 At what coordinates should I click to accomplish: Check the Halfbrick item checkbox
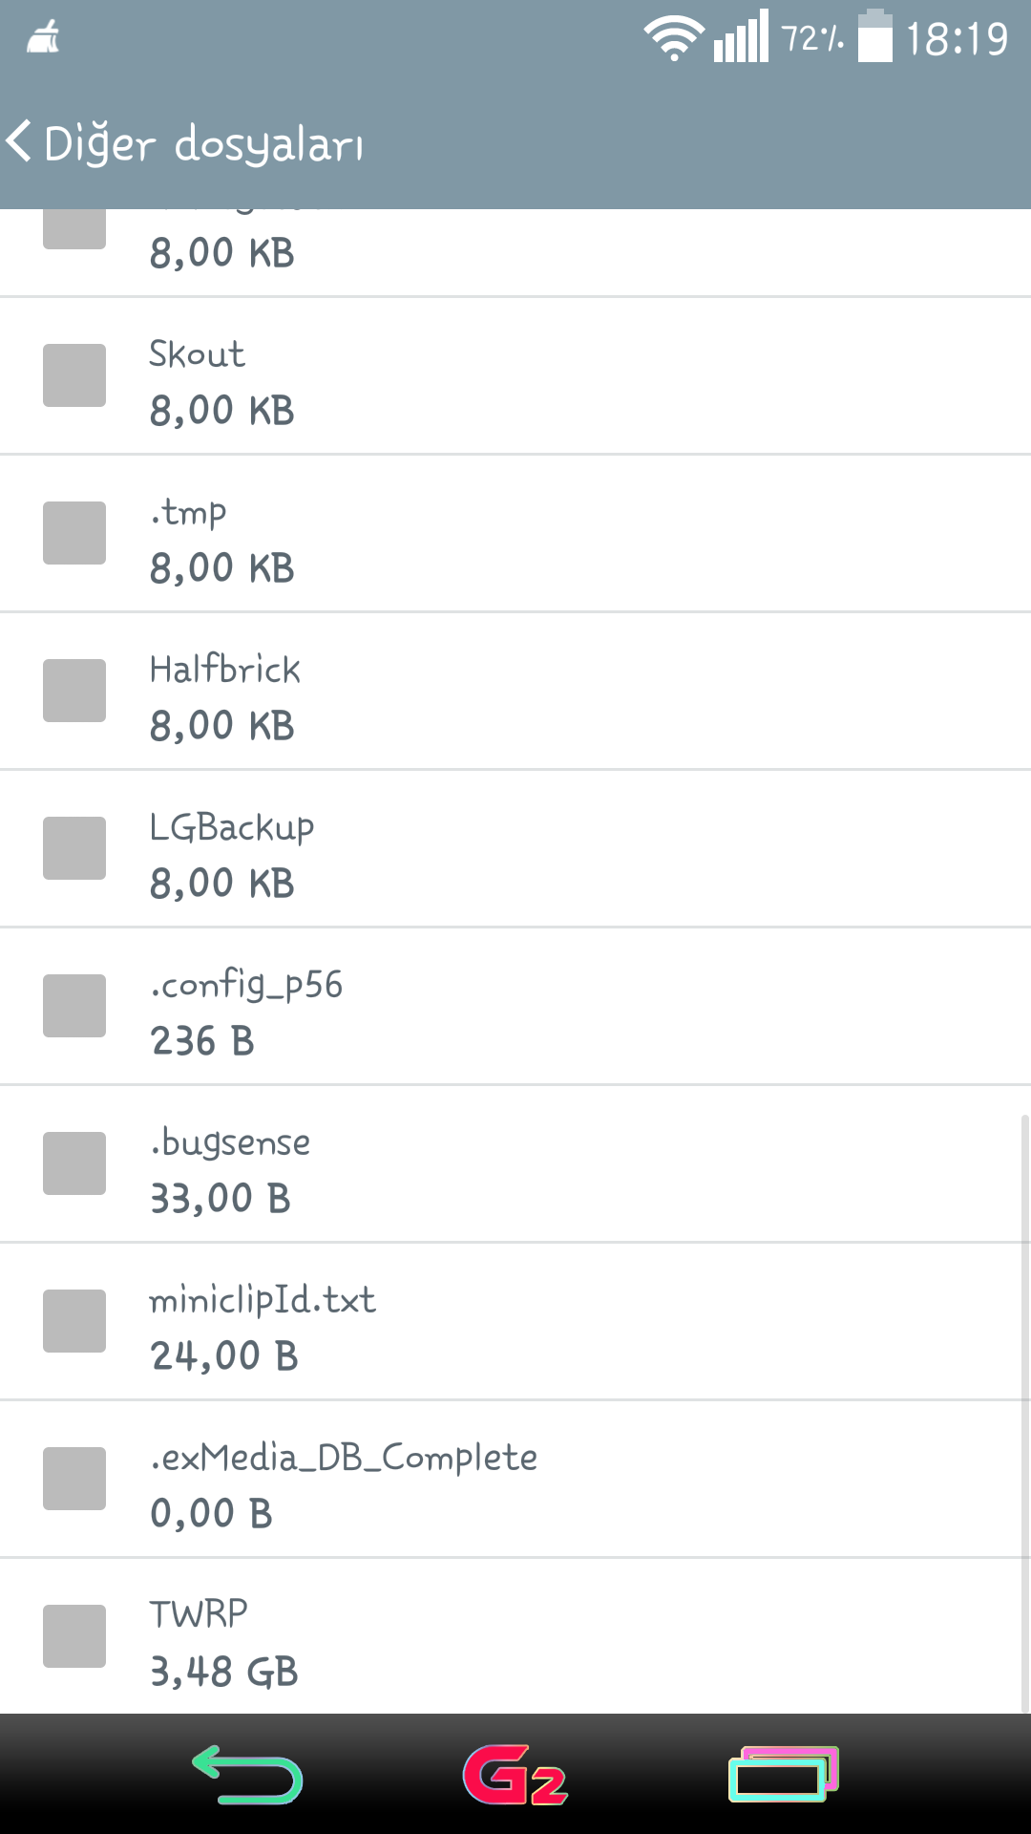click(74, 691)
